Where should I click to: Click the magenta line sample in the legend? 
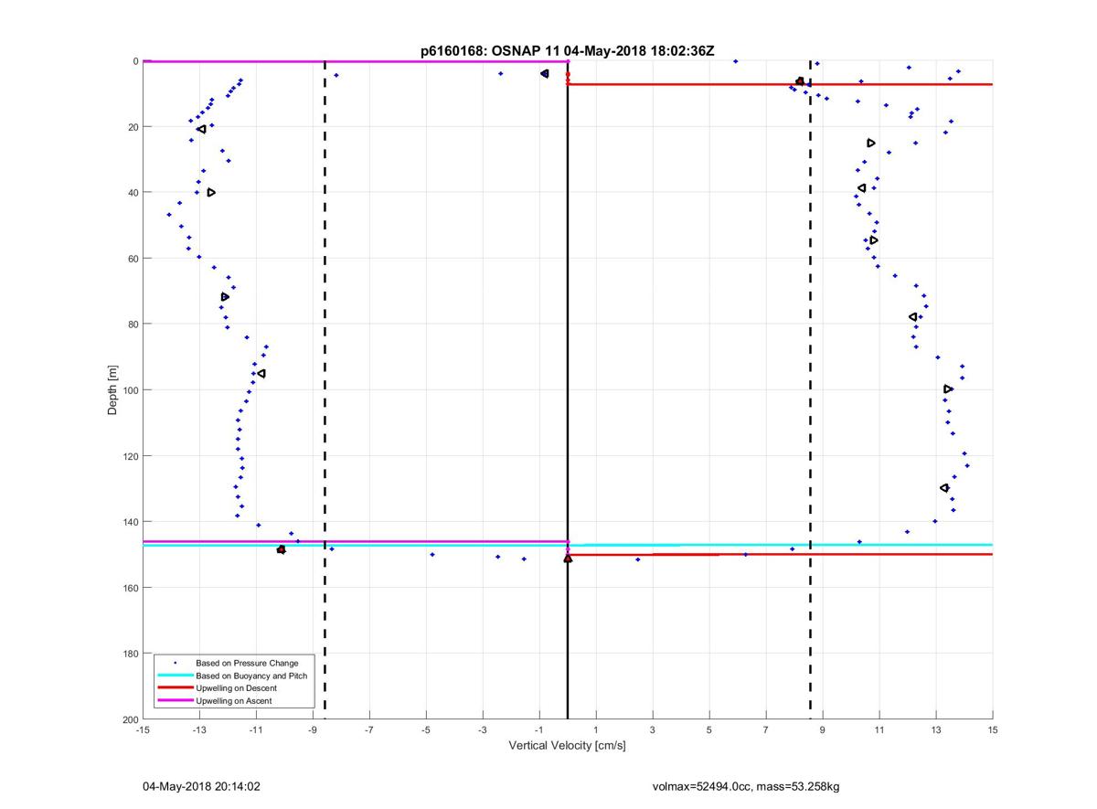click(175, 701)
